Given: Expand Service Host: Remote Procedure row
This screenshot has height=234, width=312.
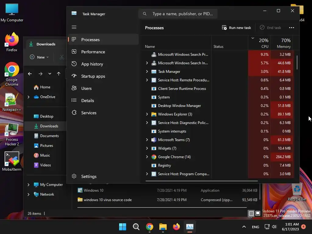Looking at the screenshot, I should tap(147, 80).
